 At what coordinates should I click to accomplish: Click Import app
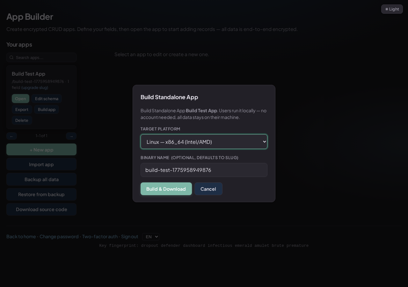coord(41,164)
